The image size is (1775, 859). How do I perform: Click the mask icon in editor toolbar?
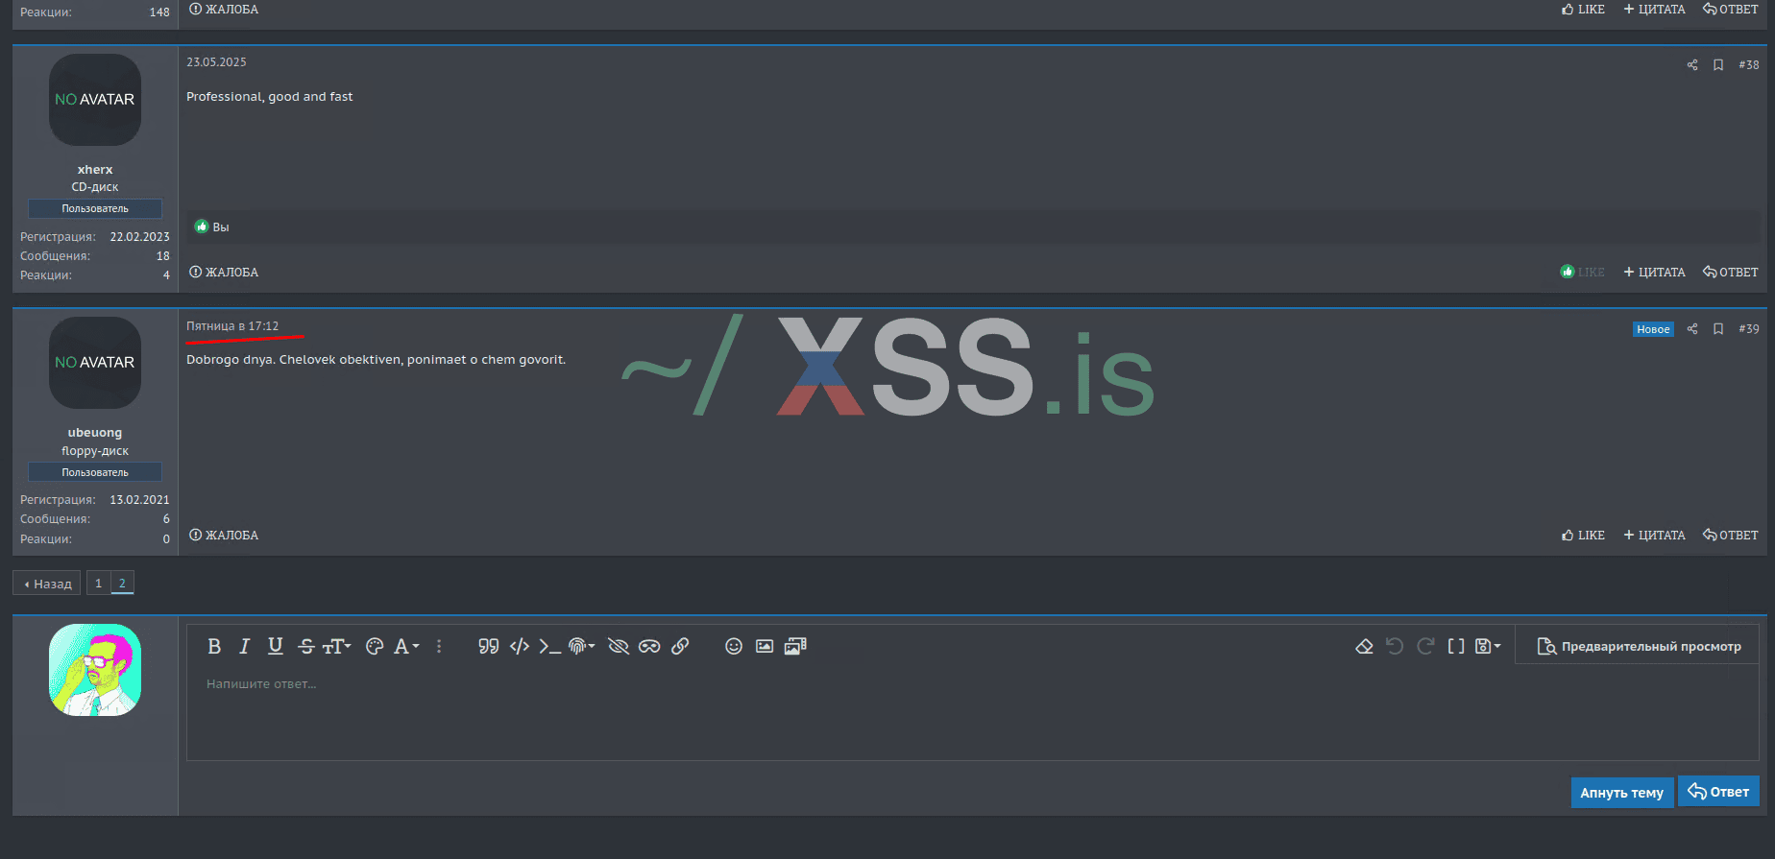tap(649, 647)
